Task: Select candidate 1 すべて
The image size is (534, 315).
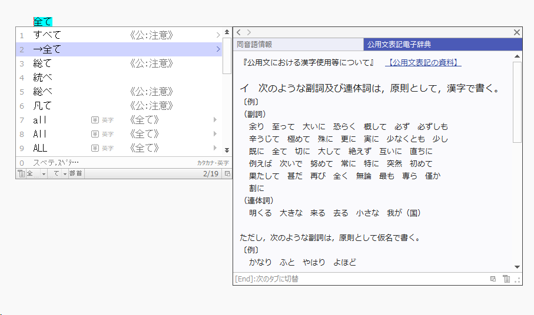Action: 119,35
